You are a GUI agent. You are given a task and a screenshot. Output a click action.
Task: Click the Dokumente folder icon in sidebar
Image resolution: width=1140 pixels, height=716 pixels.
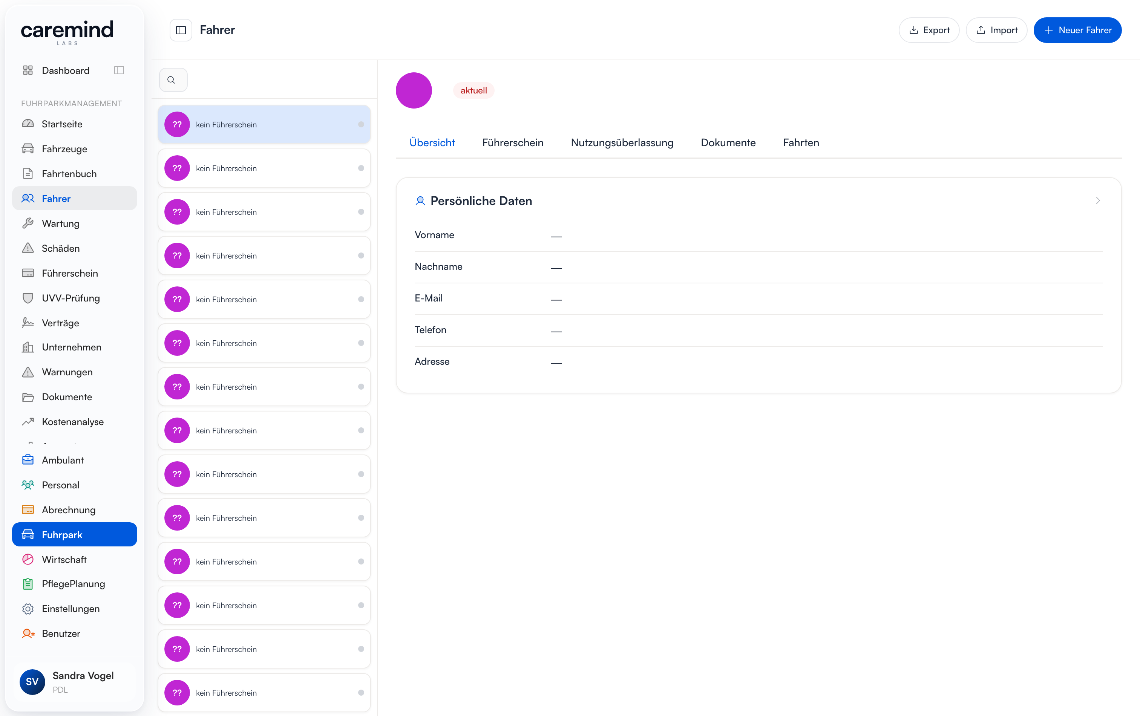click(28, 397)
